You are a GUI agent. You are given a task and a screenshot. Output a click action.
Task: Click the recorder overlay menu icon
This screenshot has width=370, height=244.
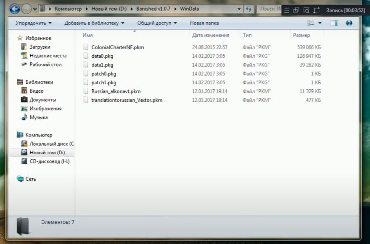[x=287, y=10]
